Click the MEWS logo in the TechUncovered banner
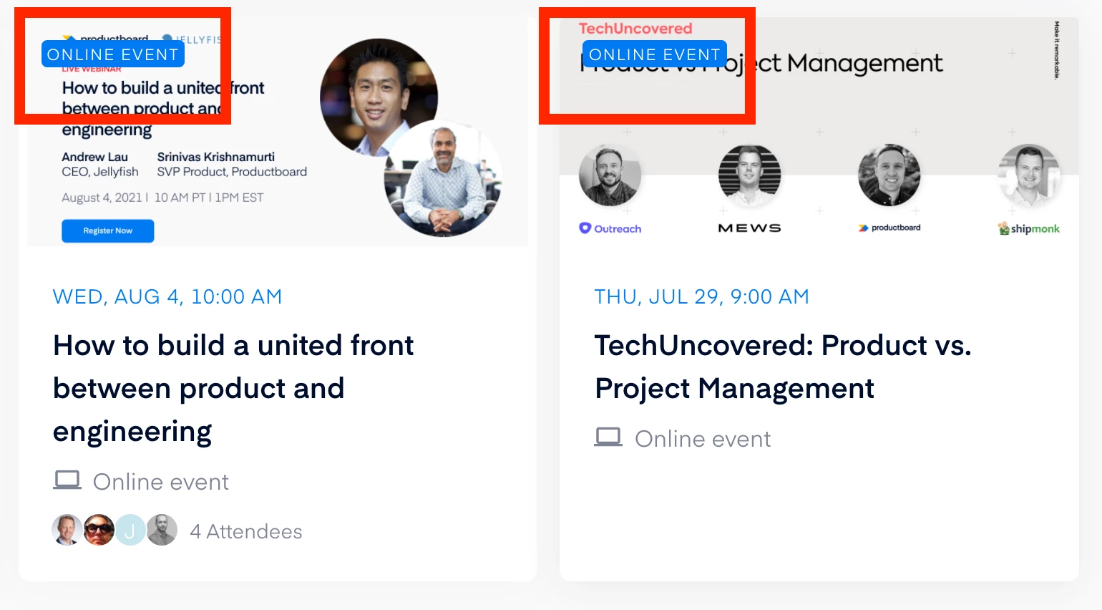 coord(749,228)
